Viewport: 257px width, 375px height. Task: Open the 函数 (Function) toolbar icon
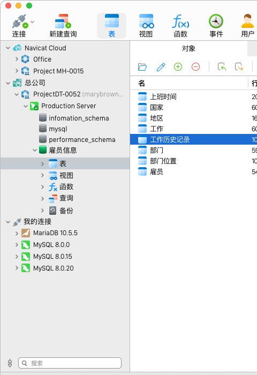[x=180, y=22]
